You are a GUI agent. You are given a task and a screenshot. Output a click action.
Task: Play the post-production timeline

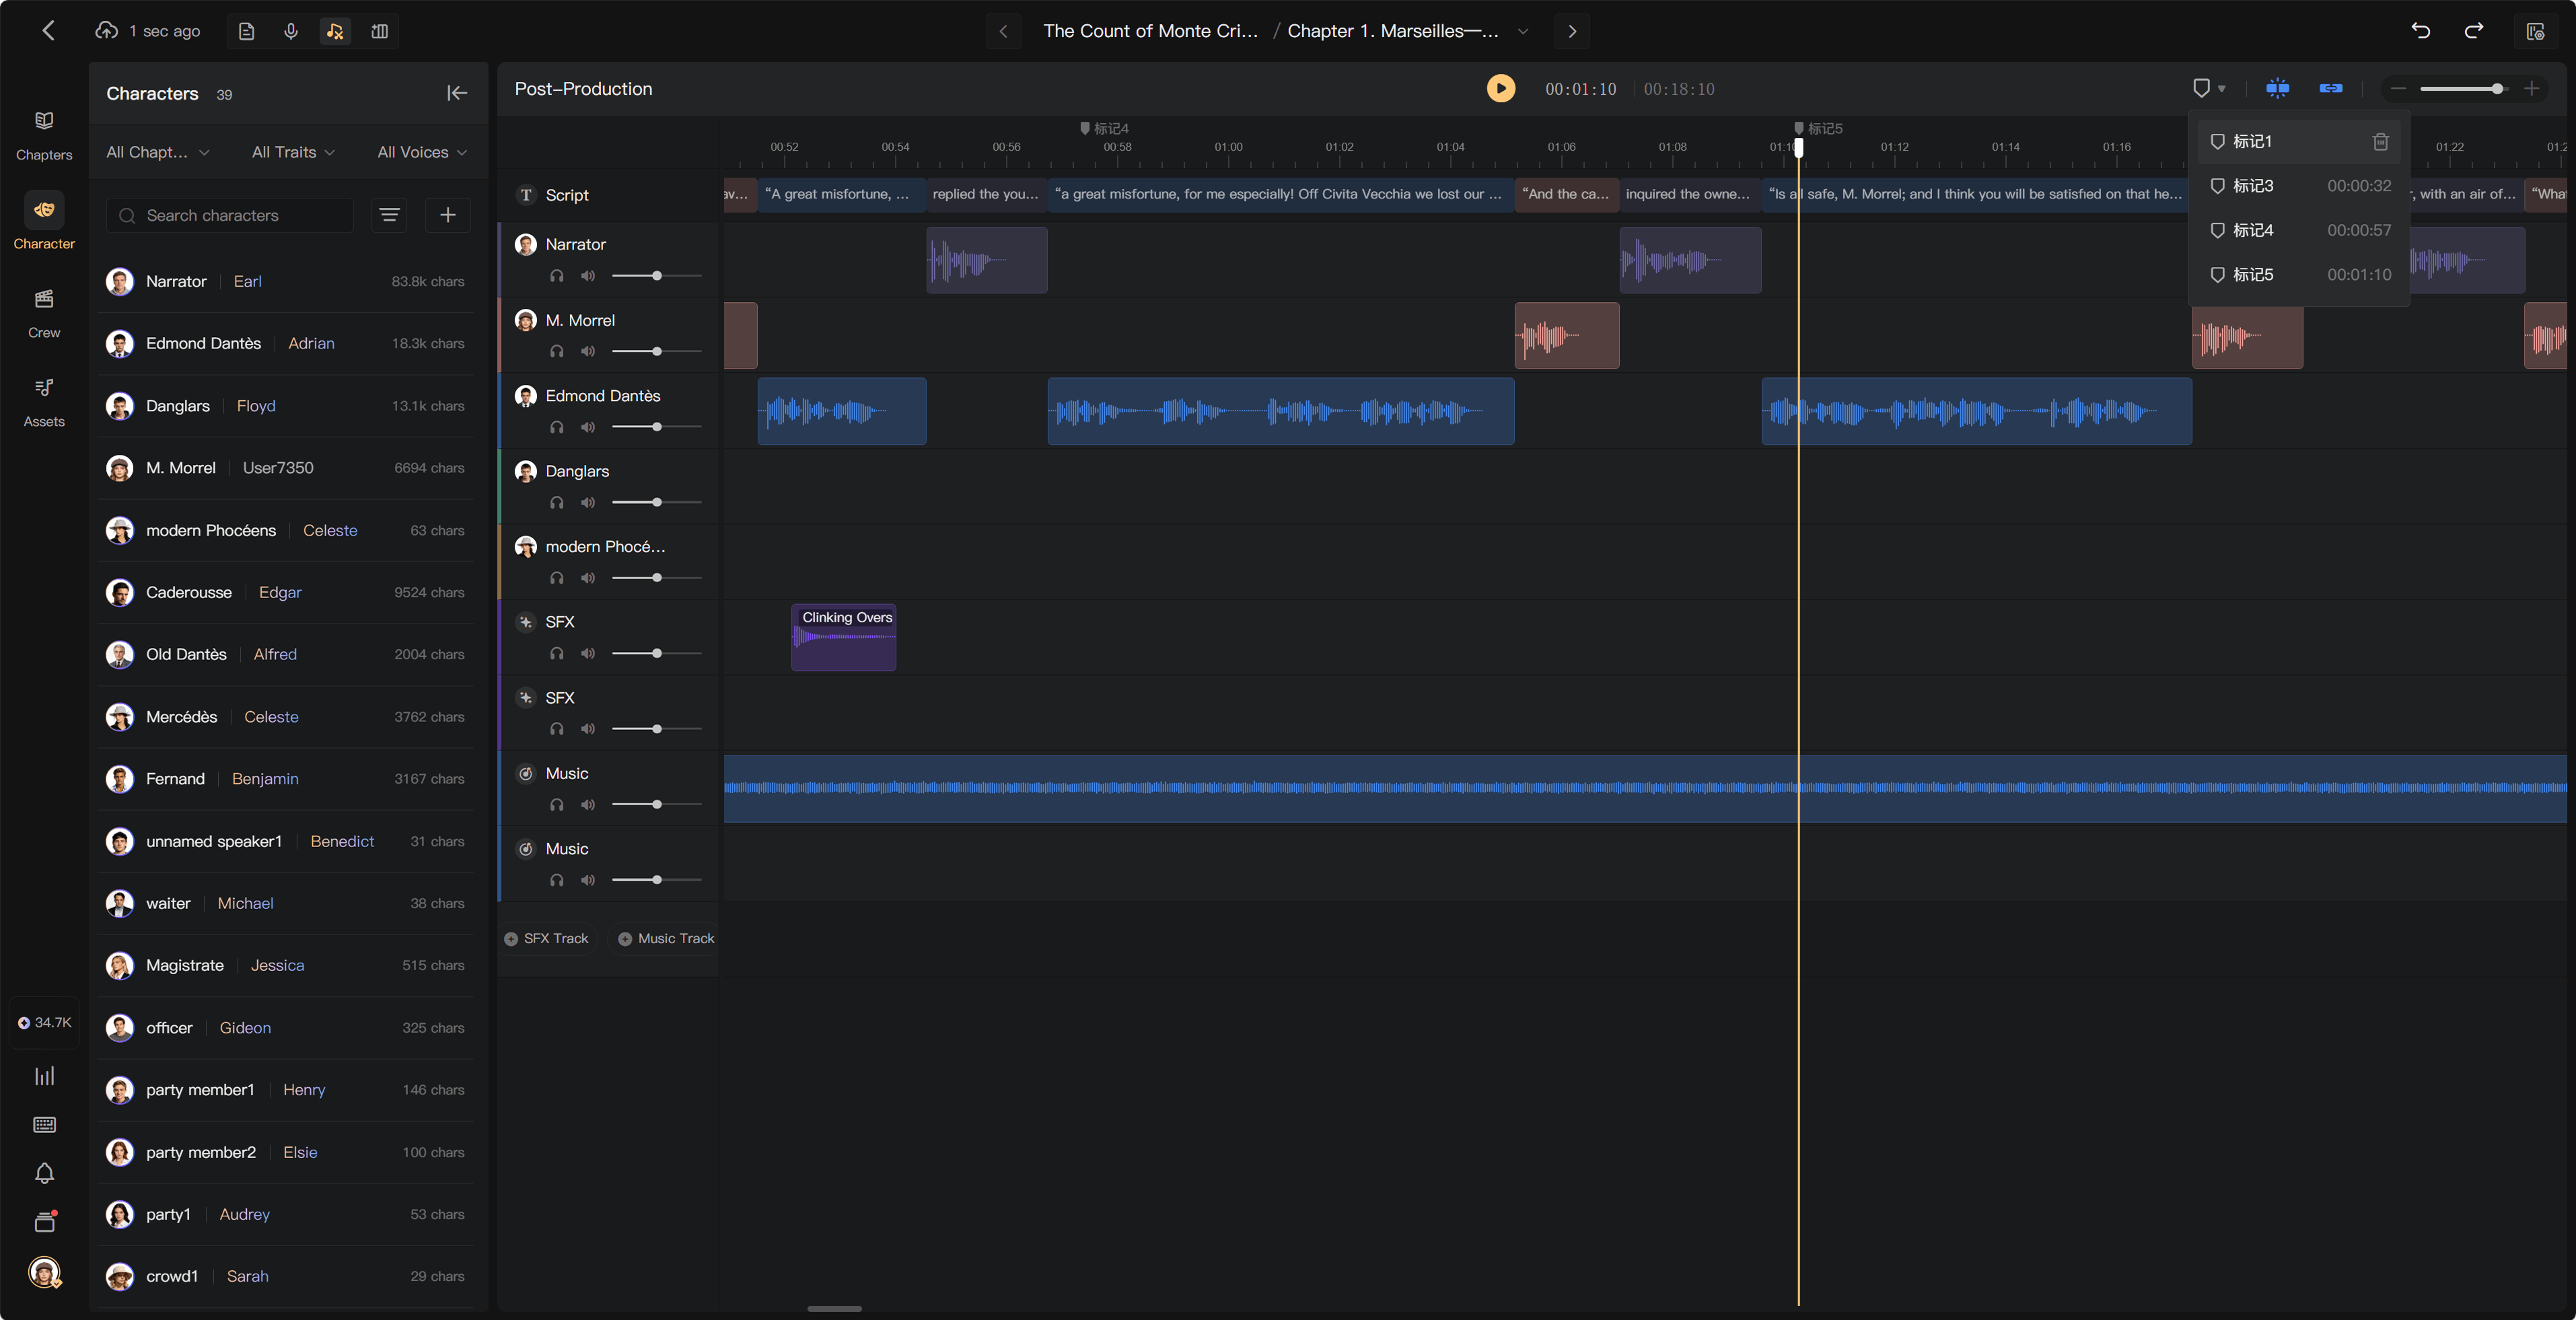point(1500,89)
